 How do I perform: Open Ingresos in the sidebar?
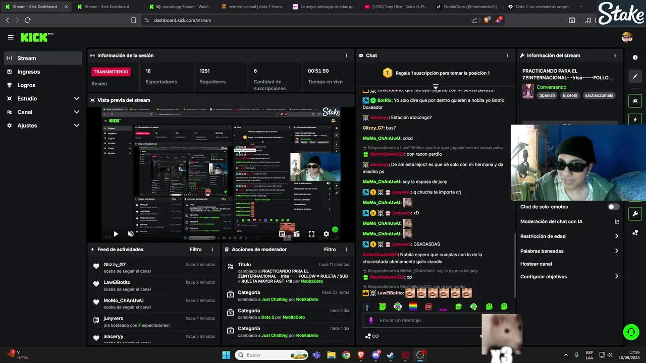pos(43,72)
